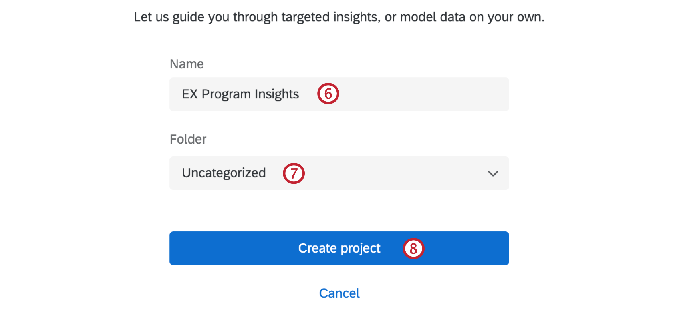Click the Name field label
The height and width of the screenshot is (333, 681).
point(187,64)
